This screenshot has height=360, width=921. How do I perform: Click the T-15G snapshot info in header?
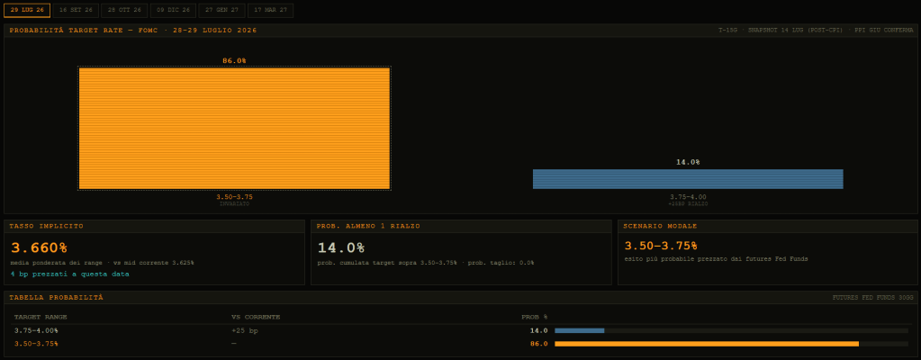816,30
